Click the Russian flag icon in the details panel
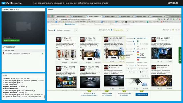Image resolution: width=183 pixels, height=103 pixels. click(138, 52)
